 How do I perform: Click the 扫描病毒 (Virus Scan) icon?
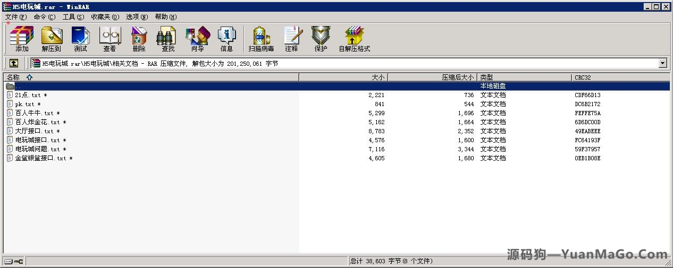pos(261,39)
